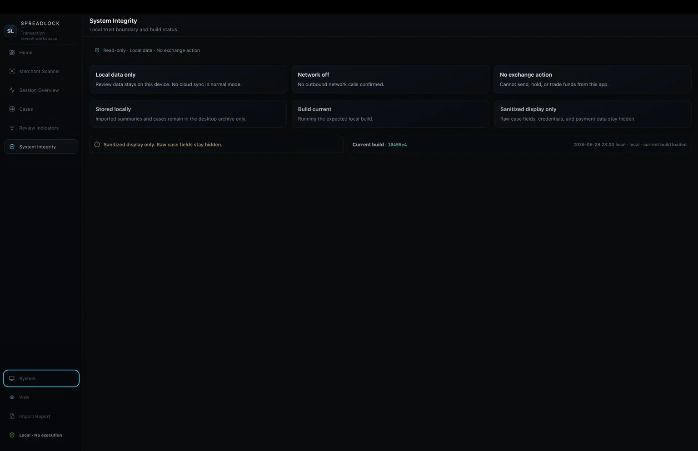Click Transaction review workspace tagline

39,36
